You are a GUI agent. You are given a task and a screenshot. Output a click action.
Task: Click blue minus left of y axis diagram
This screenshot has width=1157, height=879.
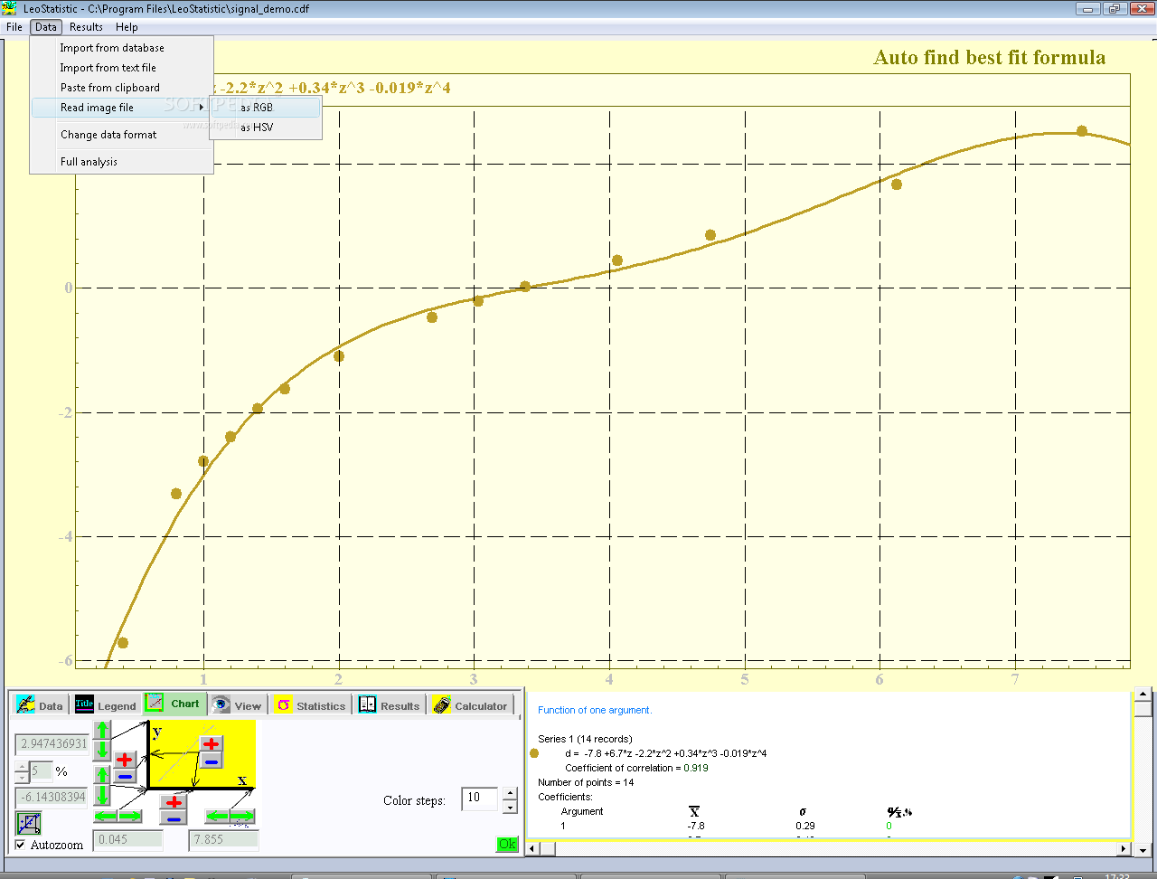pyautogui.click(x=125, y=776)
